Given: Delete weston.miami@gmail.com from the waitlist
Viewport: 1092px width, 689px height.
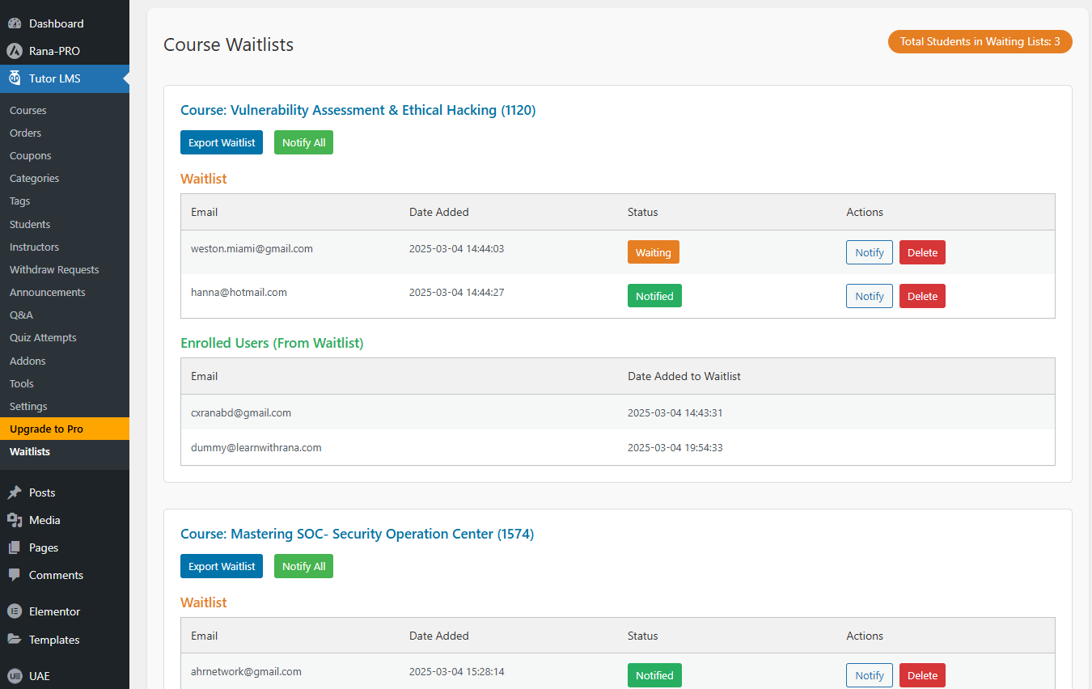Looking at the screenshot, I should coord(922,252).
